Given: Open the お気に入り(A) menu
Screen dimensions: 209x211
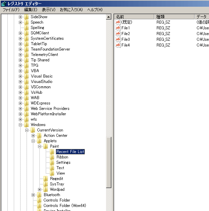Looking at the screenshot, I should 71,10.
